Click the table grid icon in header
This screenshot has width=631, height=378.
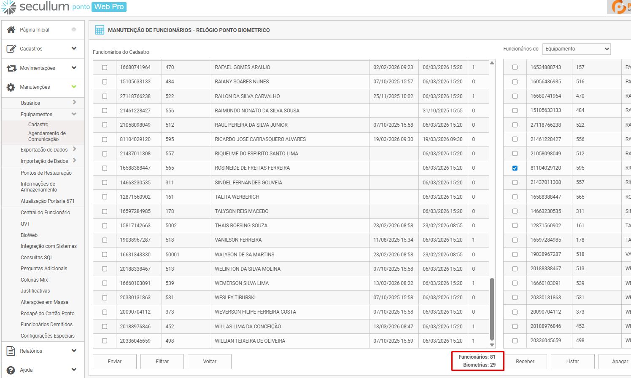(100, 30)
